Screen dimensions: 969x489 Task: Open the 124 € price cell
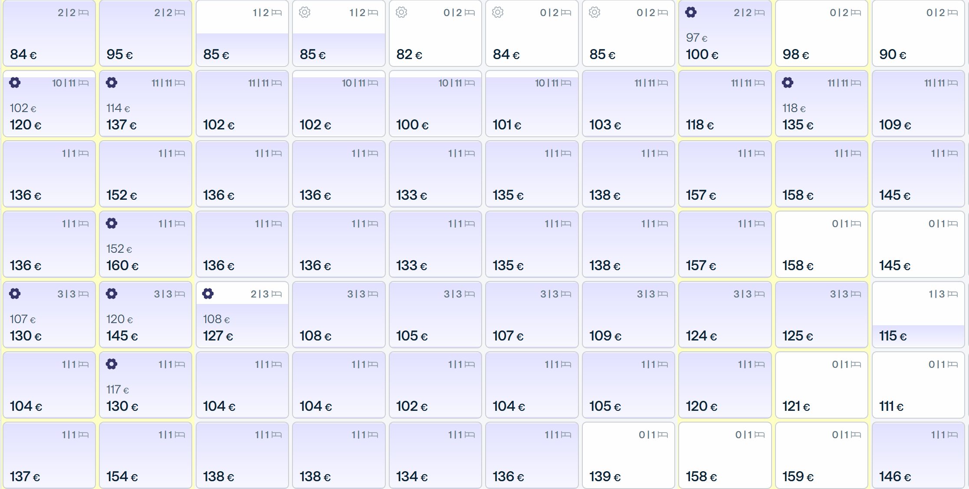[x=725, y=315]
